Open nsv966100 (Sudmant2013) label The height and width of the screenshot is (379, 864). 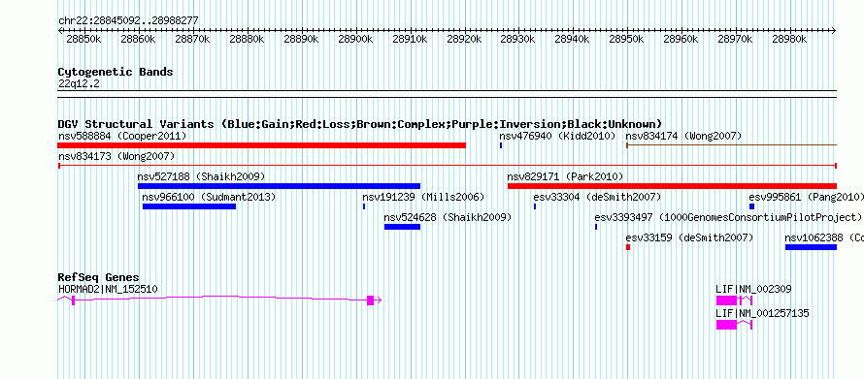coord(209,197)
